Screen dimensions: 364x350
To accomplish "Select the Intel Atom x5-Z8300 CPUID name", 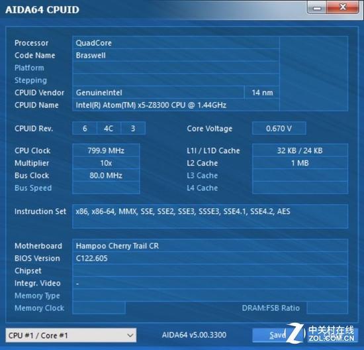I will (x=151, y=105).
